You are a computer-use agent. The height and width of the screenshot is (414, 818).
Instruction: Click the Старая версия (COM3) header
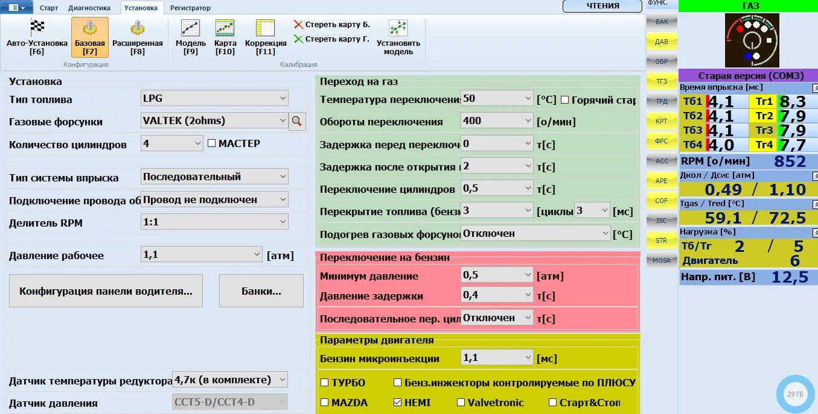(749, 75)
